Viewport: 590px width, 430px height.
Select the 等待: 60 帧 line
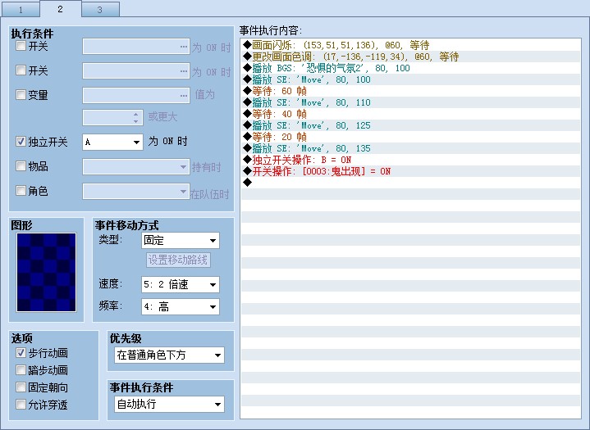[410, 91]
